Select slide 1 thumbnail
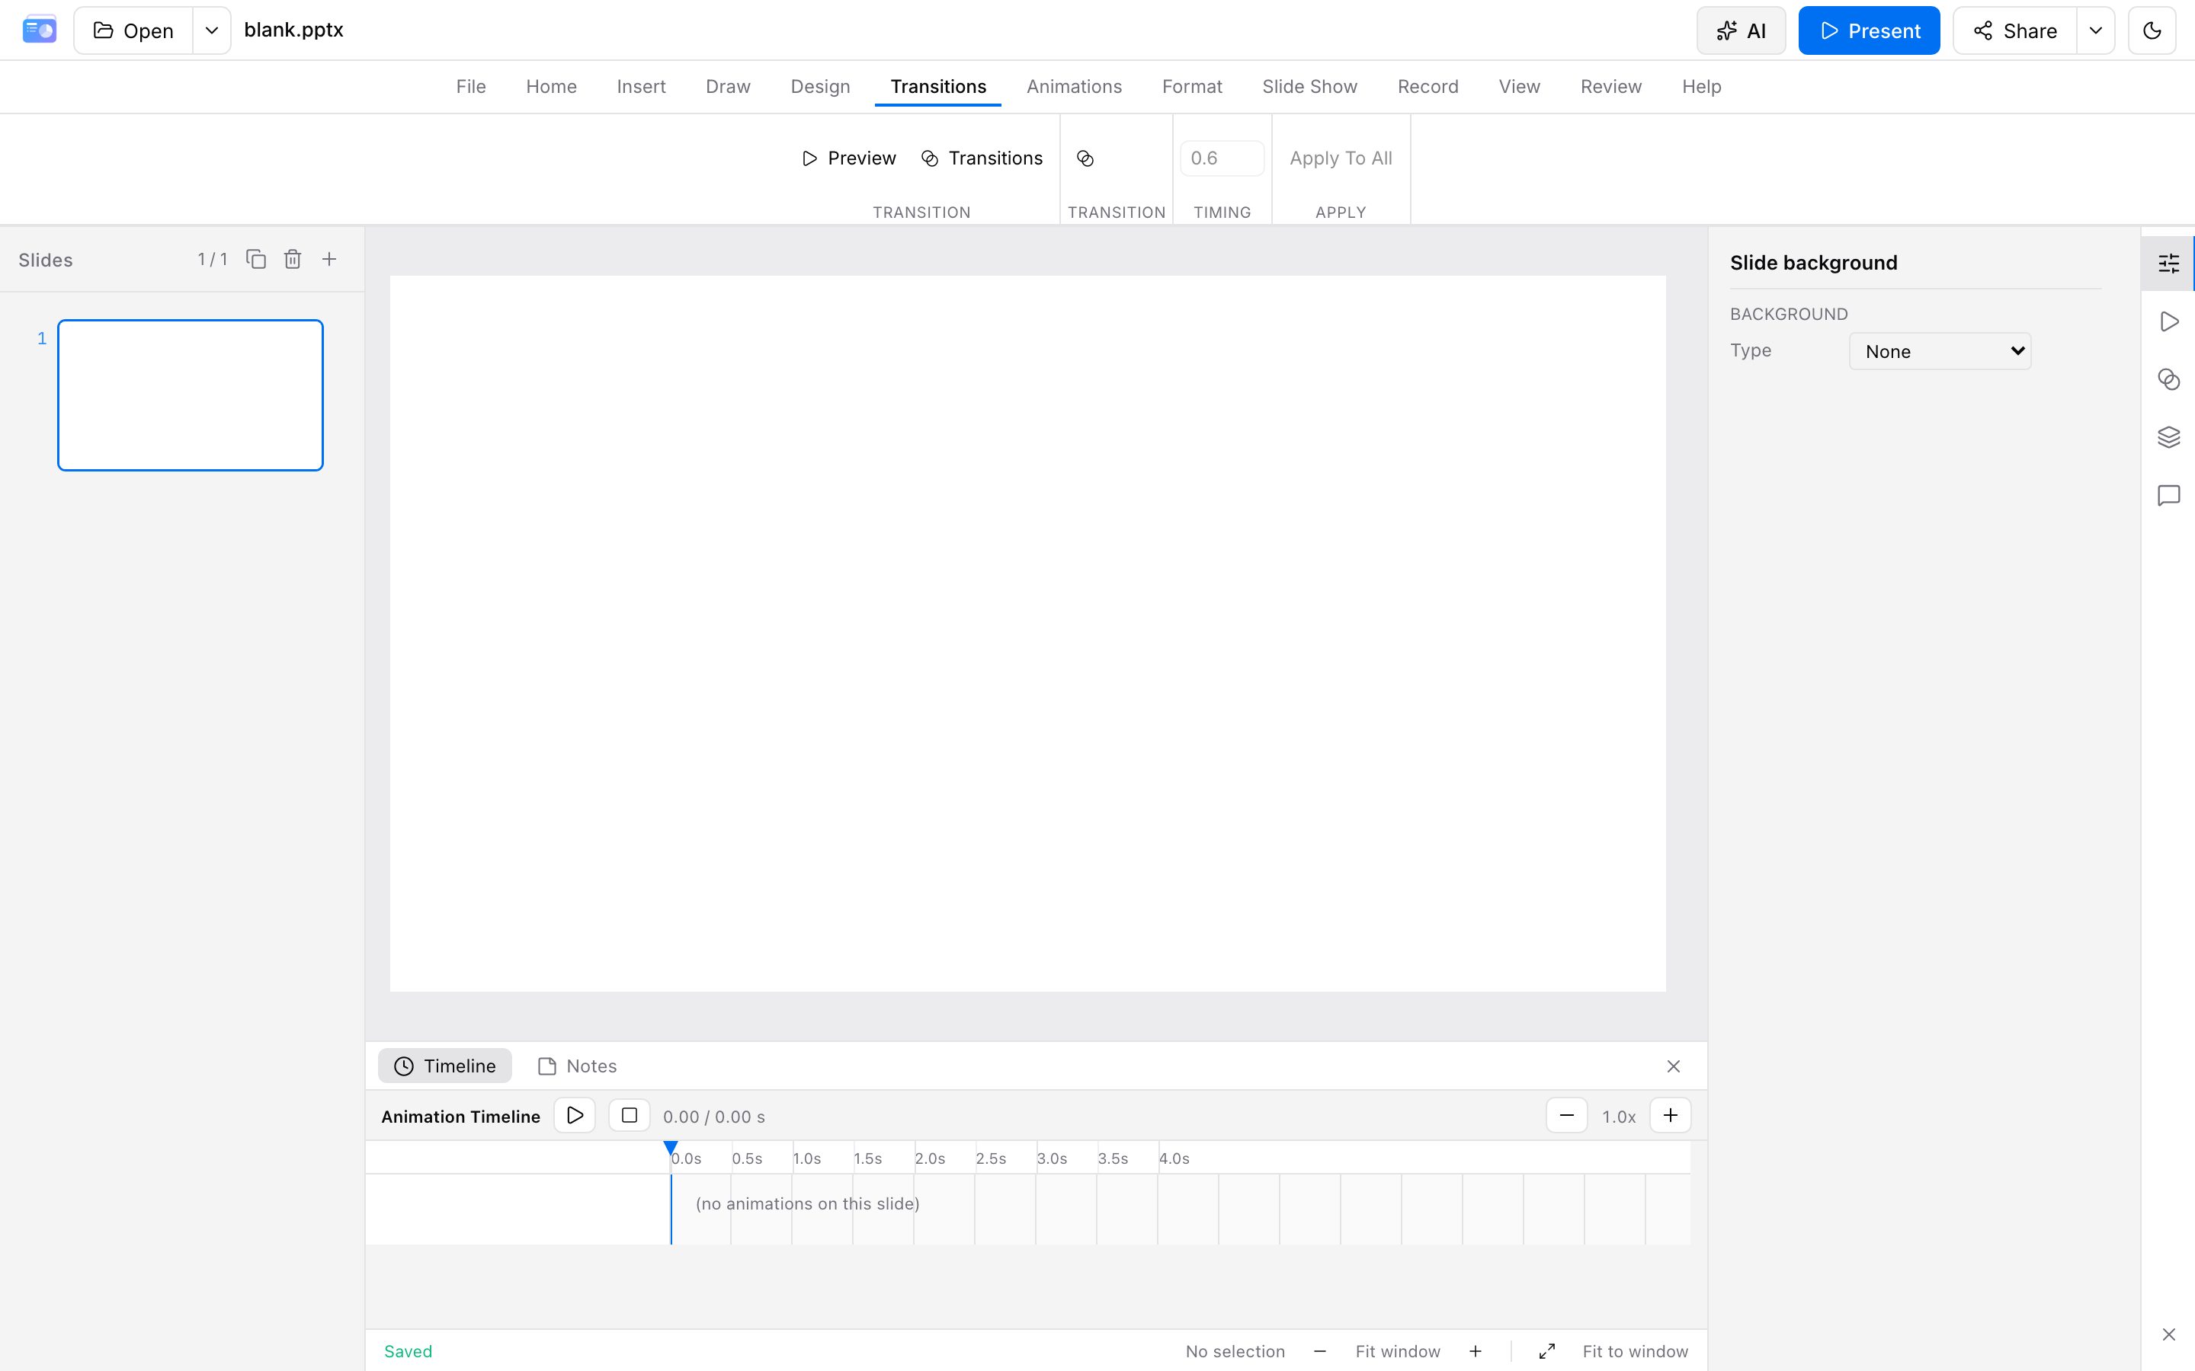This screenshot has height=1371, width=2195. coord(191,395)
